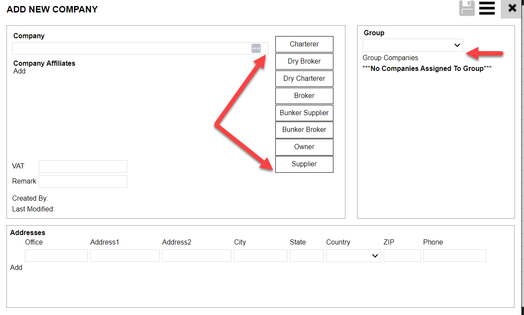
Task: Click Add under Addresses section
Action: click(x=16, y=268)
